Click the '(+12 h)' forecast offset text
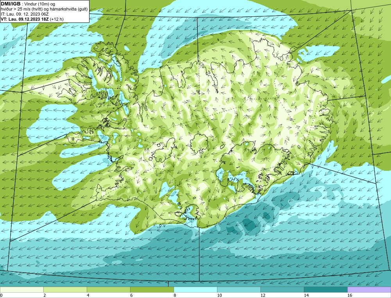Screen dimensions: 391x298 pyautogui.click(x=57, y=19)
